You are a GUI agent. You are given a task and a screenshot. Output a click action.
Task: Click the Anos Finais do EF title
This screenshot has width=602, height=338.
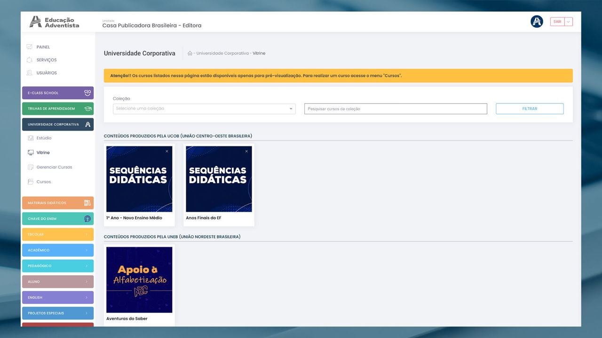204,218
